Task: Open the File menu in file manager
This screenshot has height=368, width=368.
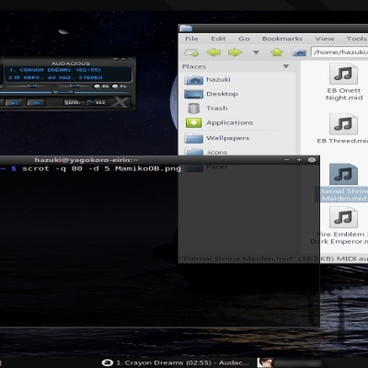Action: (191, 39)
